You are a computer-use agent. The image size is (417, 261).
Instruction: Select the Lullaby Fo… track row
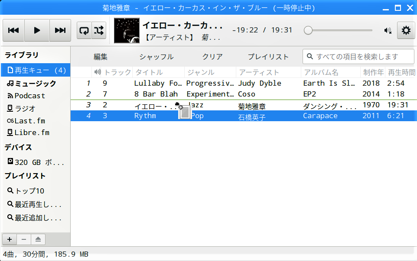tap(244, 83)
